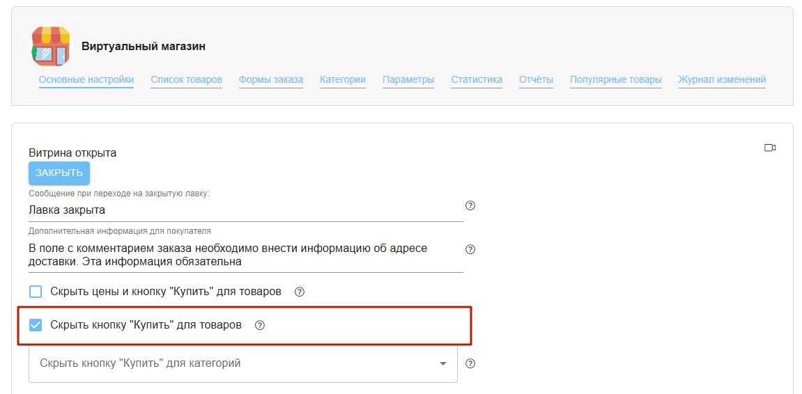Click the Лавка закрыта message field
The image size is (802, 394).
tap(244, 210)
